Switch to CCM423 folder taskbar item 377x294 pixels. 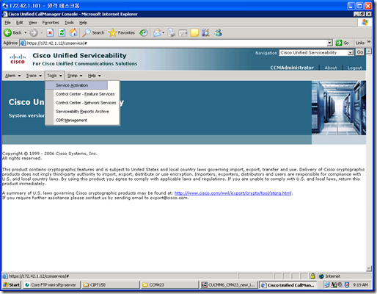click(x=169, y=285)
